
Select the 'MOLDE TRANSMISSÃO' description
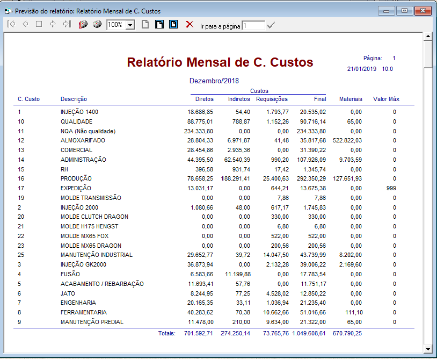point(91,198)
